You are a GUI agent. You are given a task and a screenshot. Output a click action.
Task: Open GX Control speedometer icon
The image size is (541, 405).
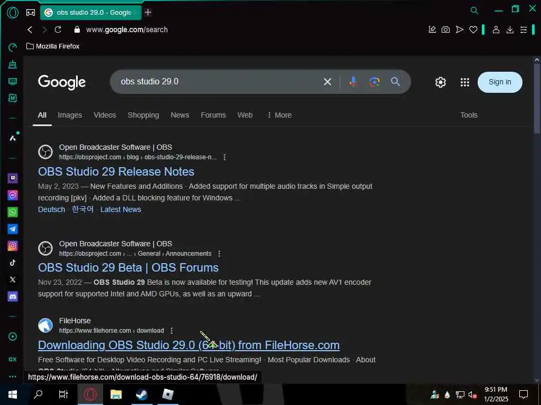[x=13, y=47]
